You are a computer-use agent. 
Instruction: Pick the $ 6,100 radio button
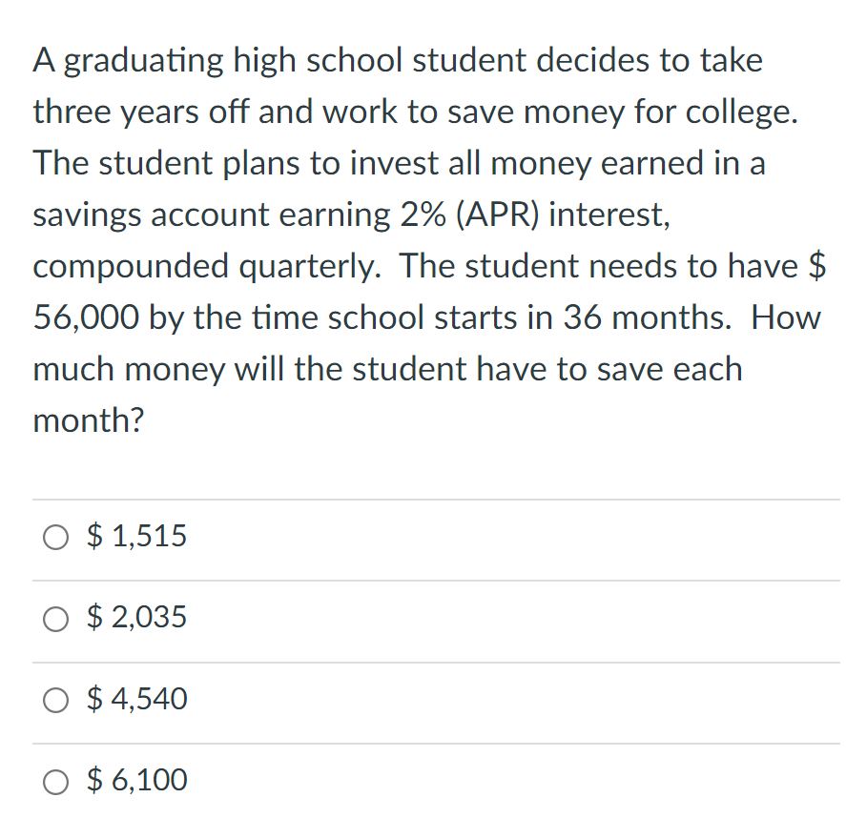click(55, 783)
